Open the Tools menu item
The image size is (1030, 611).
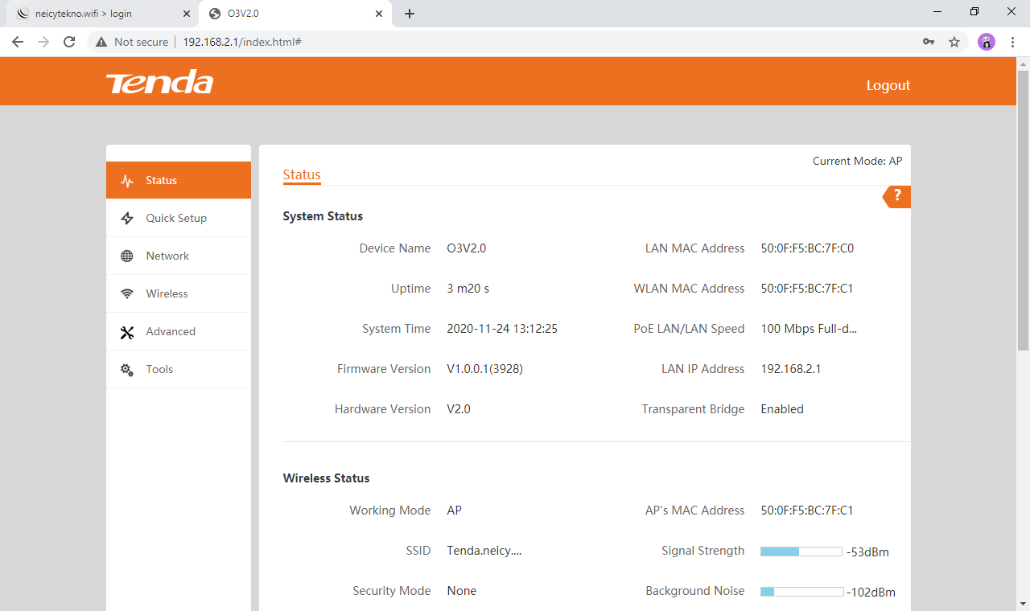click(x=179, y=370)
